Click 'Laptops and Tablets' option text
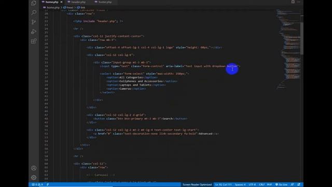The image size is (332, 187). tap(135, 85)
